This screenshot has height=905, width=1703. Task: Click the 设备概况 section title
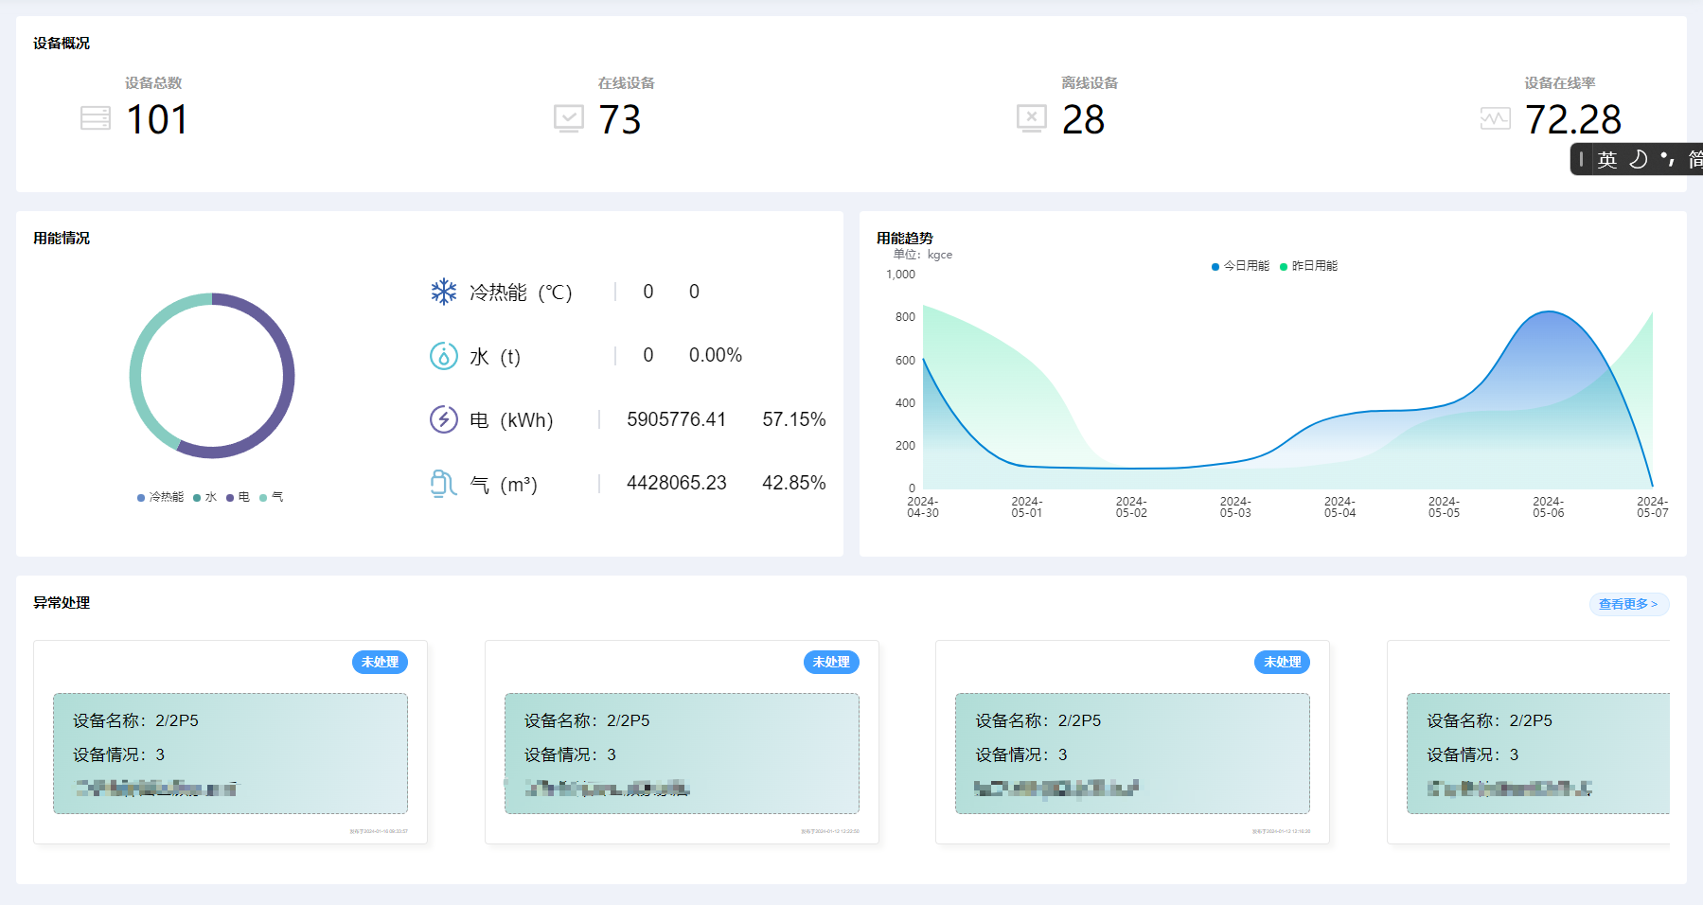click(x=62, y=44)
